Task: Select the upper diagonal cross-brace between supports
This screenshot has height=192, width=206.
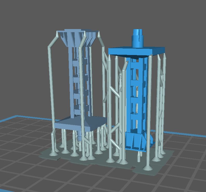Action: point(115,92)
